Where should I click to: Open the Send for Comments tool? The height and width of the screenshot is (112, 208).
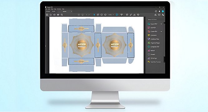point(154,62)
